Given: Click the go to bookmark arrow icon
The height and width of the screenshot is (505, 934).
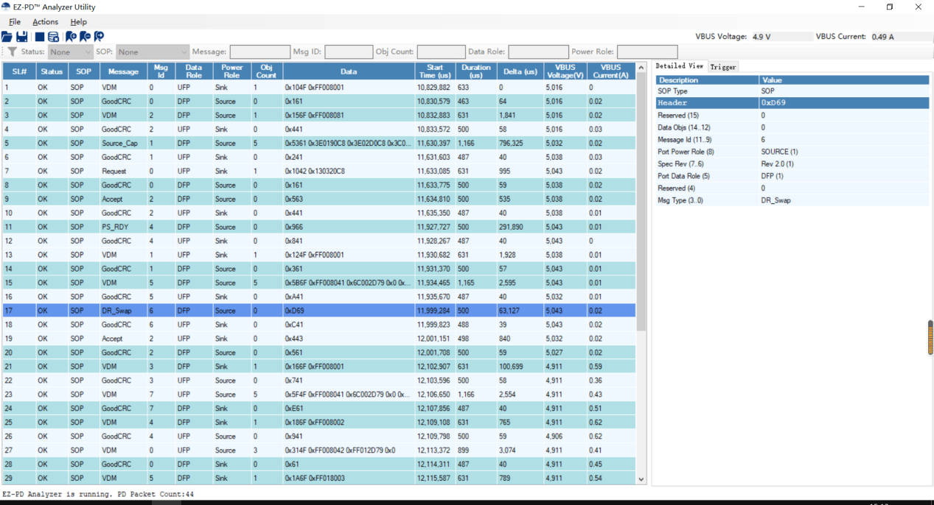Looking at the screenshot, I should 99,37.
